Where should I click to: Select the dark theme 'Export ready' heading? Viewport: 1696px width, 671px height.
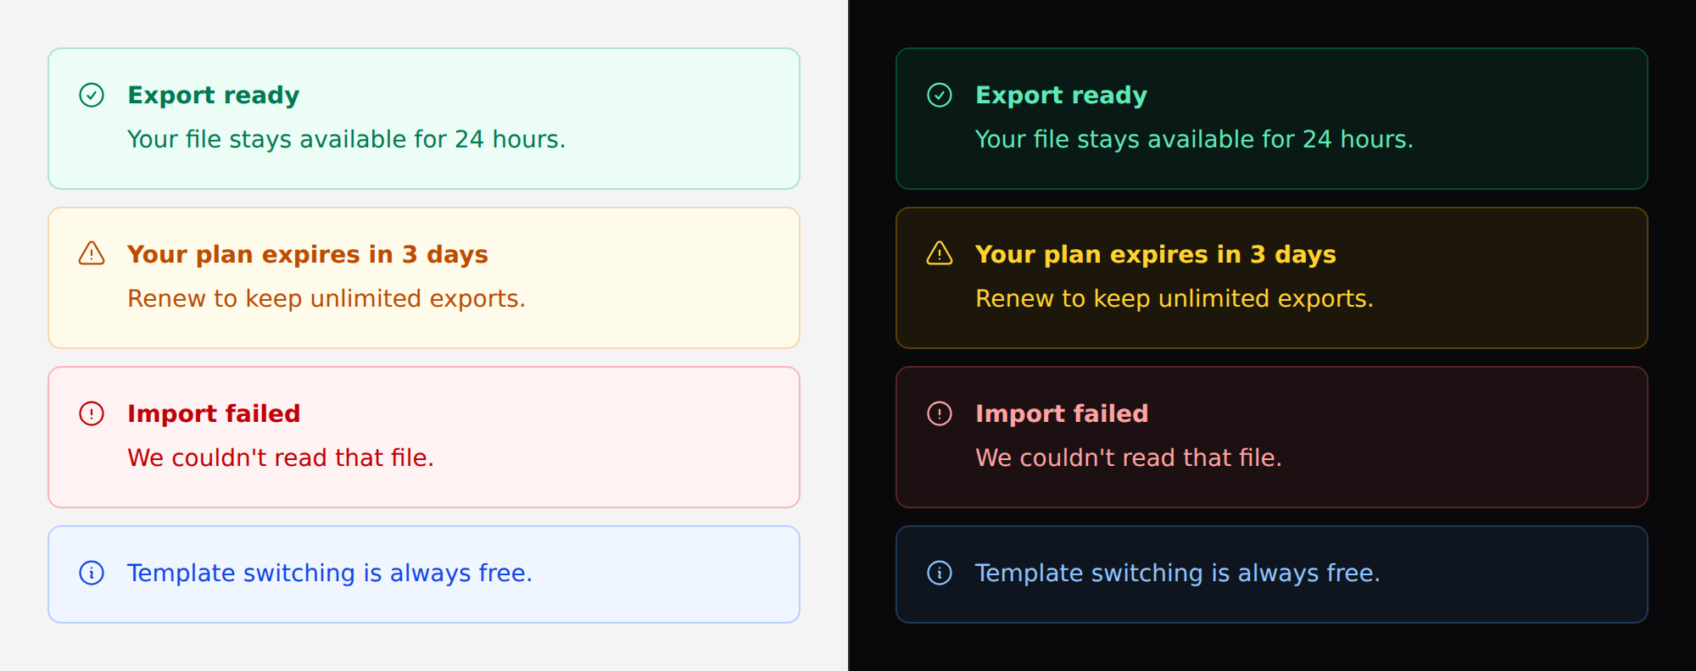point(1062,95)
